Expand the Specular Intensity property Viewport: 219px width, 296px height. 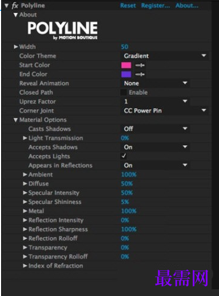click(25, 193)
